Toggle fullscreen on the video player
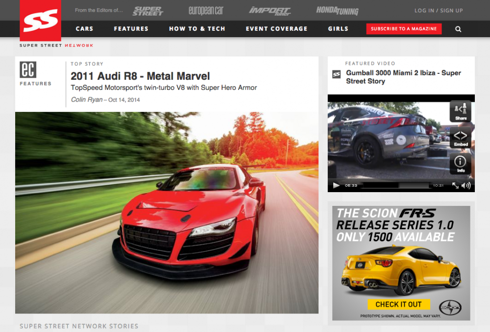 click(x=455, y=185)
